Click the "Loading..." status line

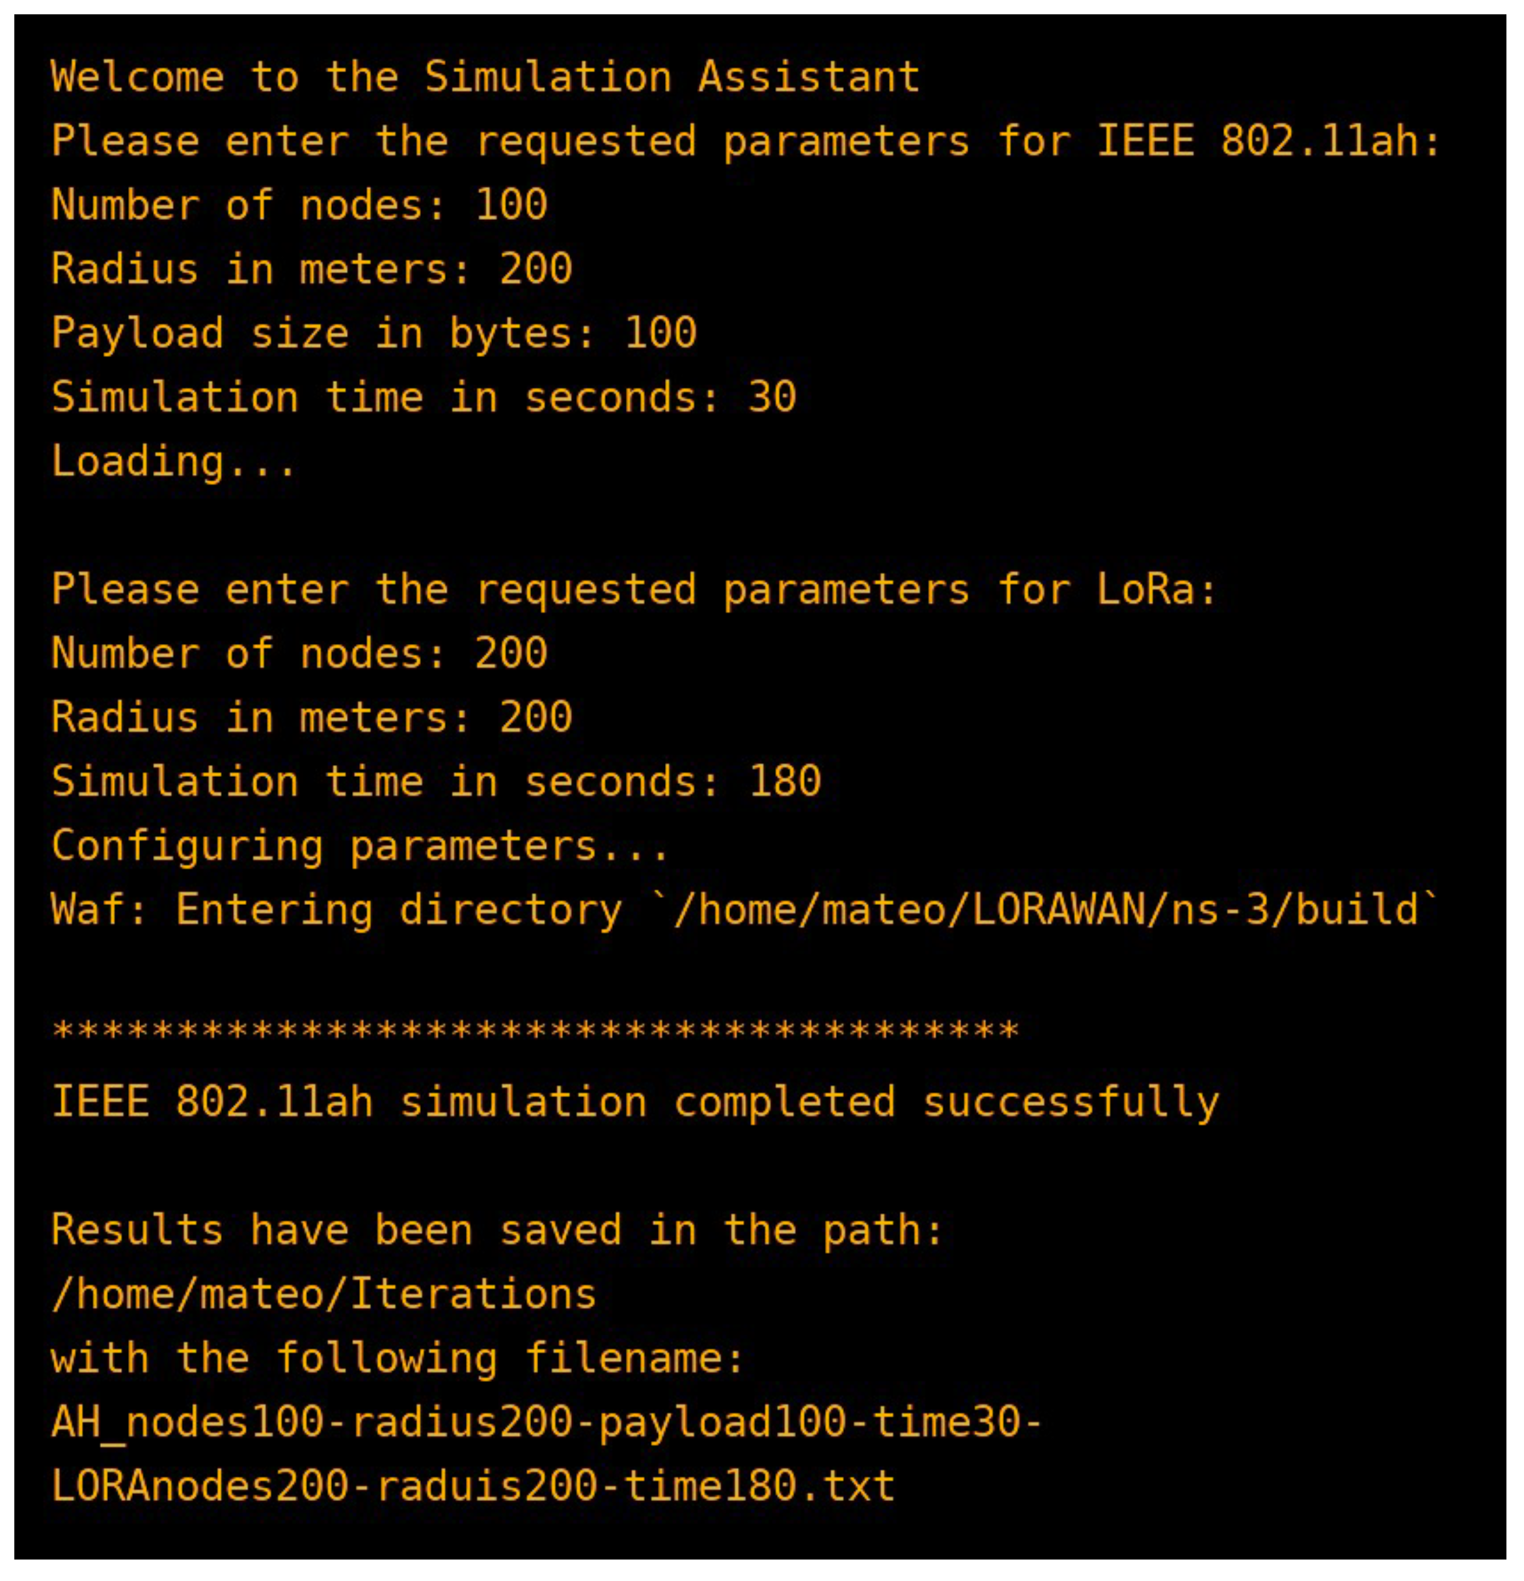click(x=174, y=461)
